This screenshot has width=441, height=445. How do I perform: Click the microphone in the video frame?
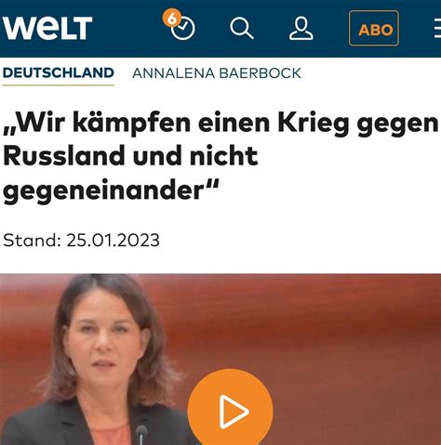pyautogui.click(x=141, y=435)
